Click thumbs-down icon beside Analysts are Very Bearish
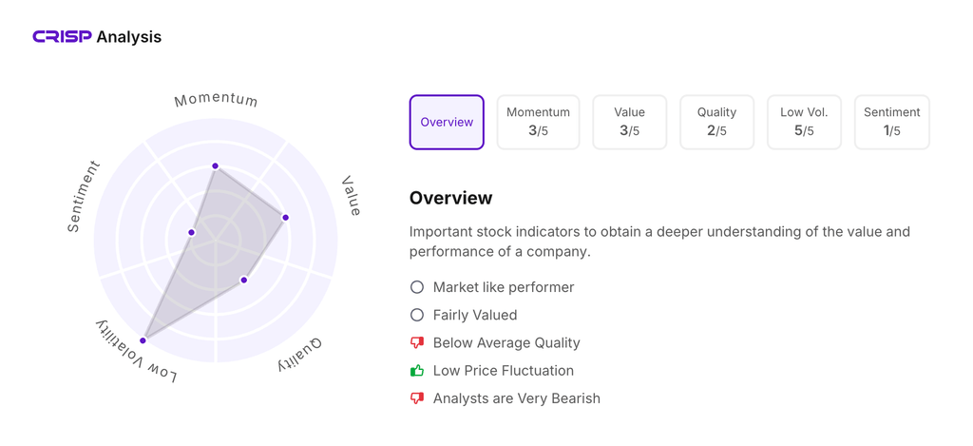The height and width of the screenshot is (446, 973). coord(416,398)
